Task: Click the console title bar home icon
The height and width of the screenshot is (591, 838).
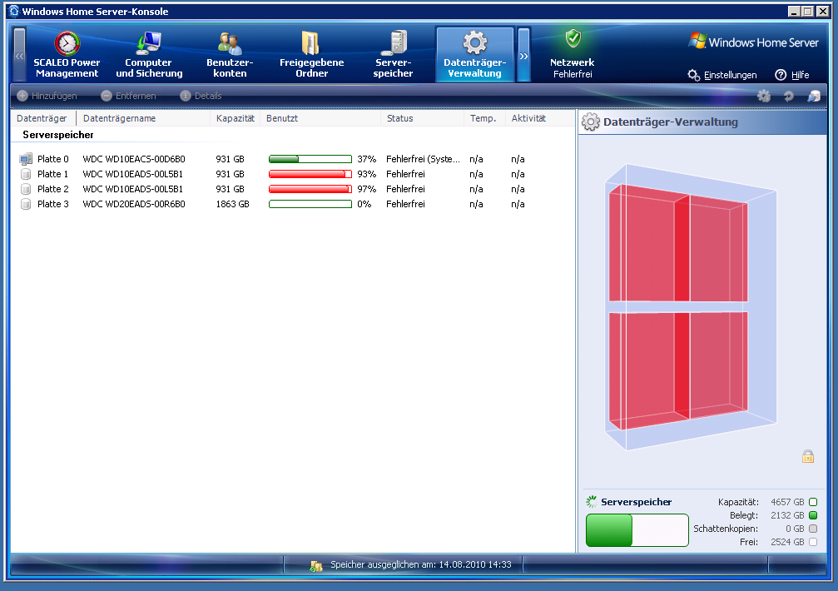Action: 14,11
